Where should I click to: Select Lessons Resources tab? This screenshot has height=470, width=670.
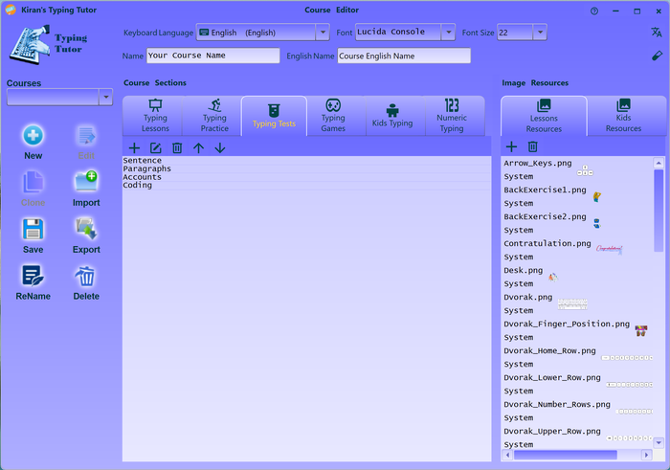click(544, 116)
